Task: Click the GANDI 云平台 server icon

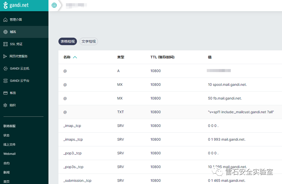Action: tap(6, 80)
